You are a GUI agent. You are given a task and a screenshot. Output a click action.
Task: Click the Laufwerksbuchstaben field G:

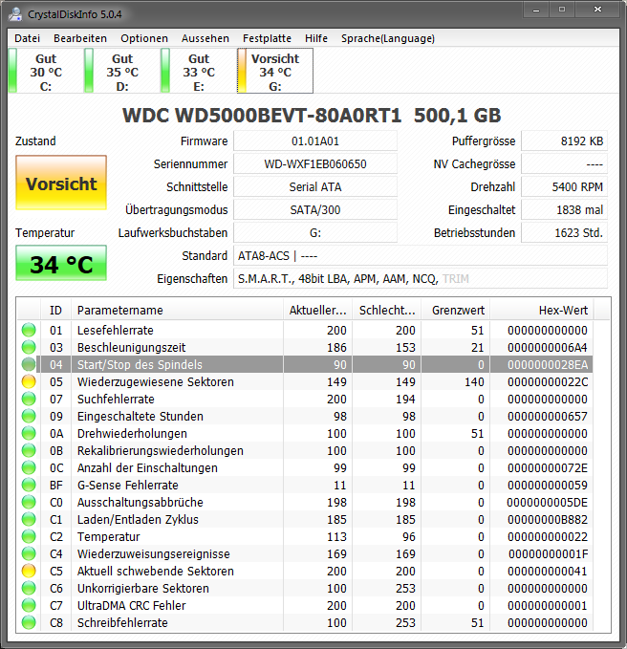click(315, 232)
